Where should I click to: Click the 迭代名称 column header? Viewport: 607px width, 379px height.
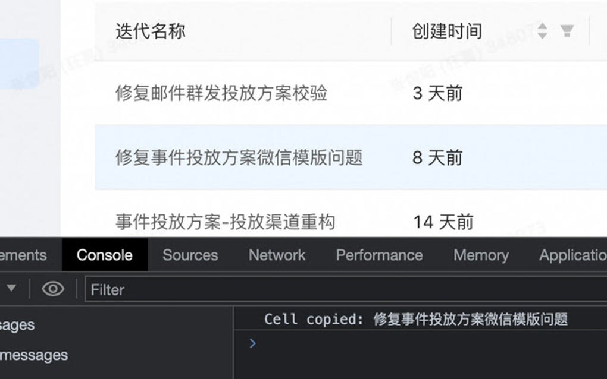tap(151, 30)
